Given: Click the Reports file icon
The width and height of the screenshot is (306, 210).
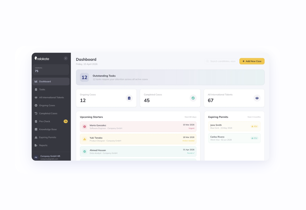Looking at the screenshot, I should pyautogui.click(x=36, y=145).
